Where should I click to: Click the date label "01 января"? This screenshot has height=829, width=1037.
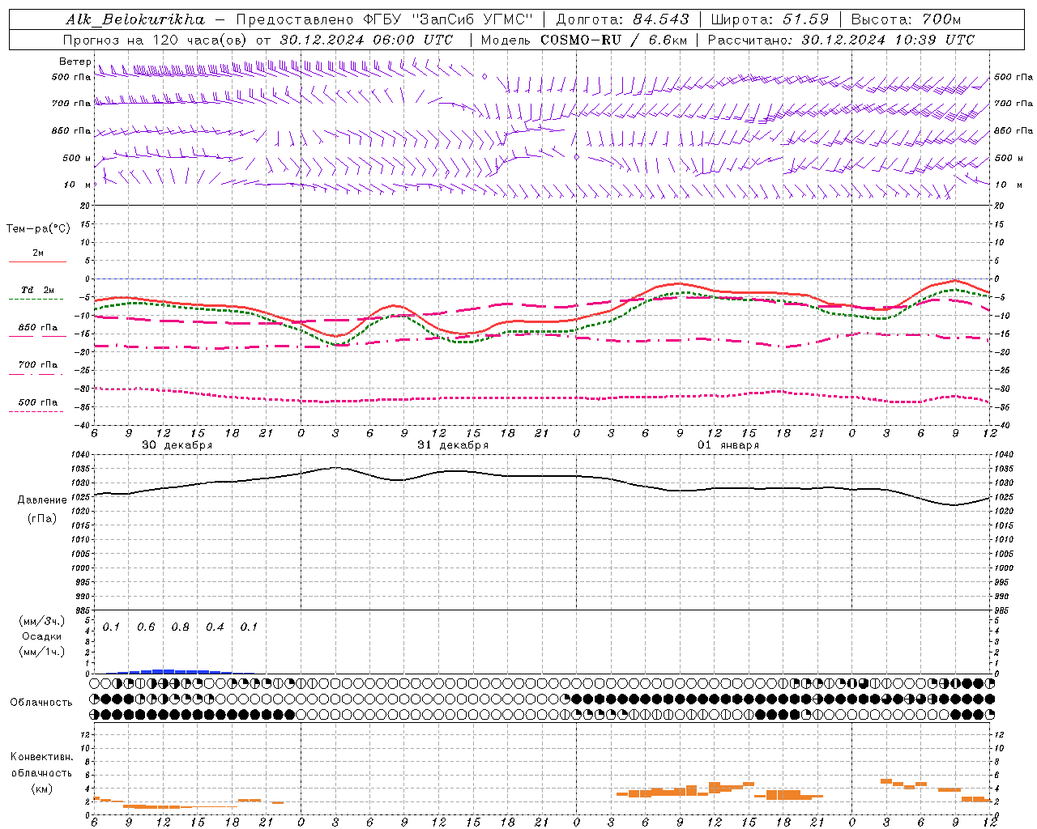[728, 445]
